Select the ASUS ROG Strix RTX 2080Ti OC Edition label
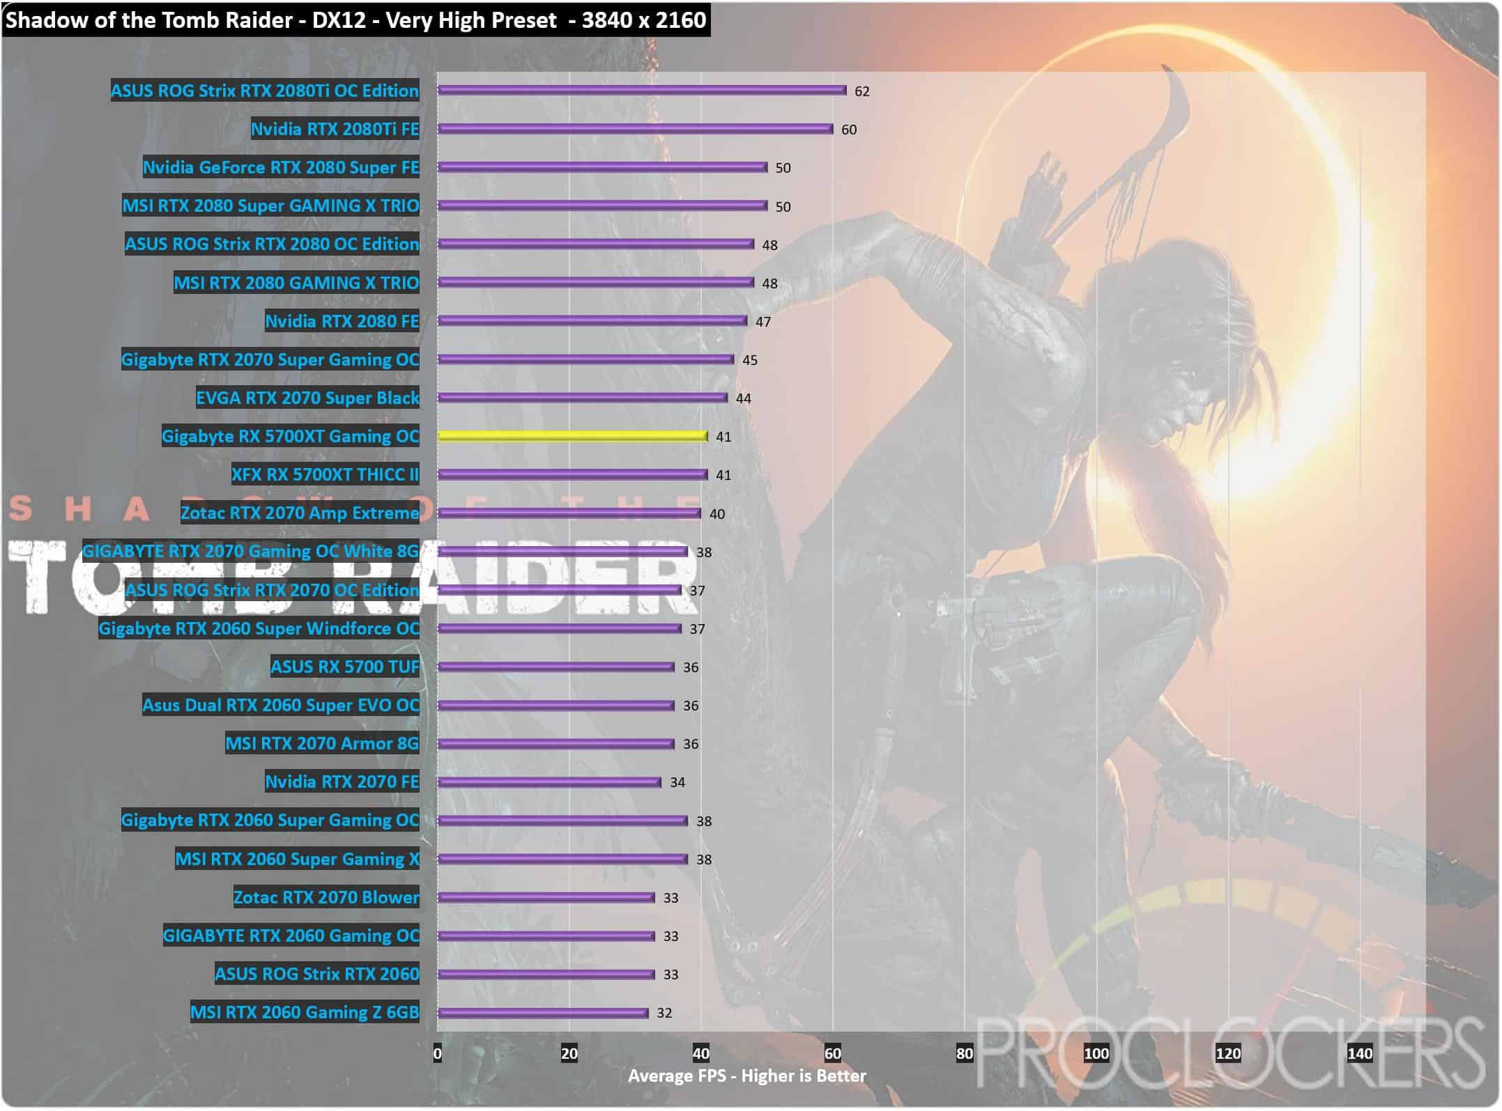1502x1111 pixels. tap(265, 91)
